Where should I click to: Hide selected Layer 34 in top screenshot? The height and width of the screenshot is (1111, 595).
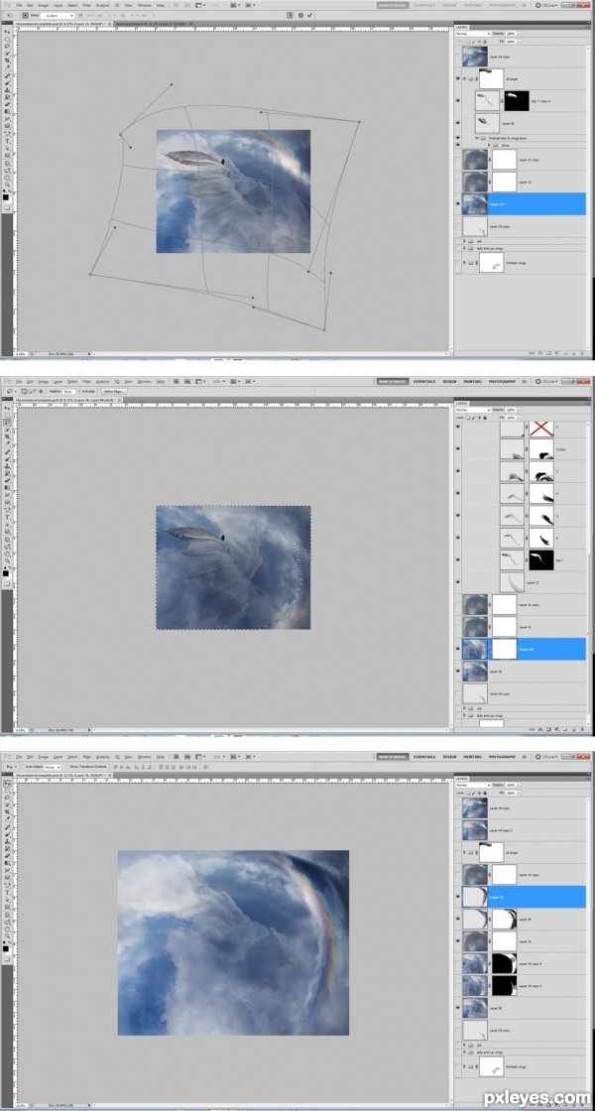coord(458,204)
